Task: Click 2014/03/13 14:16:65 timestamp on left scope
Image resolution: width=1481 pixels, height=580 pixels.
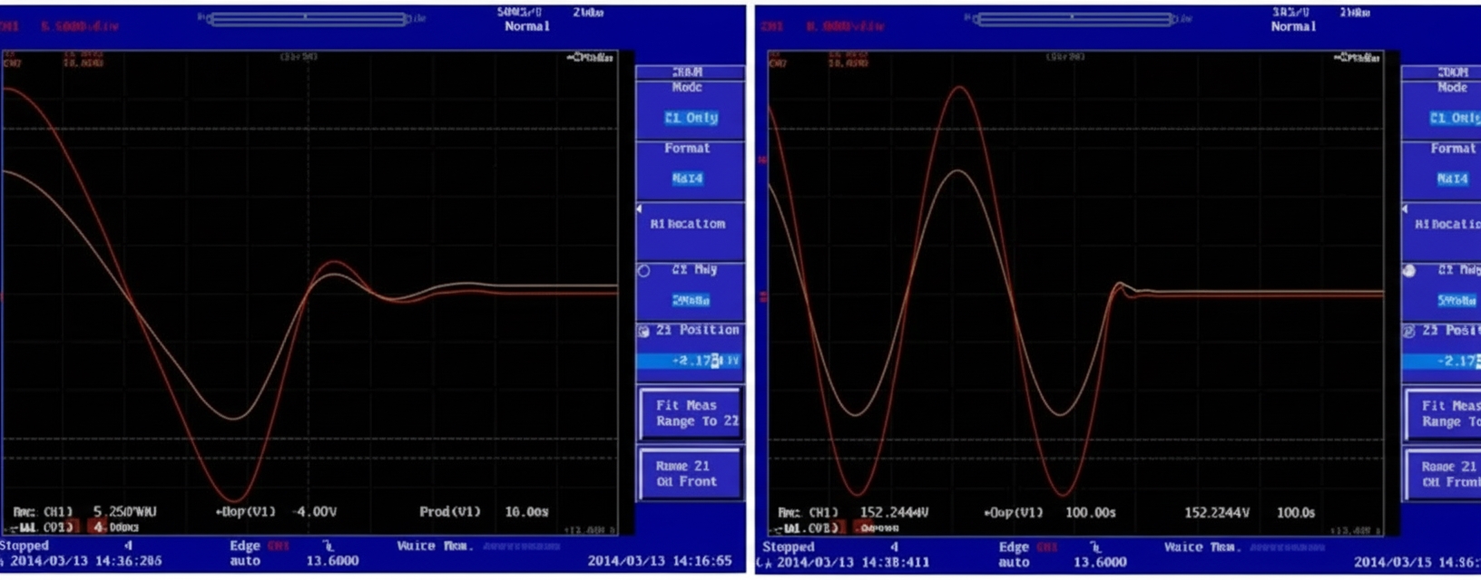Action: tap(660, 561)
